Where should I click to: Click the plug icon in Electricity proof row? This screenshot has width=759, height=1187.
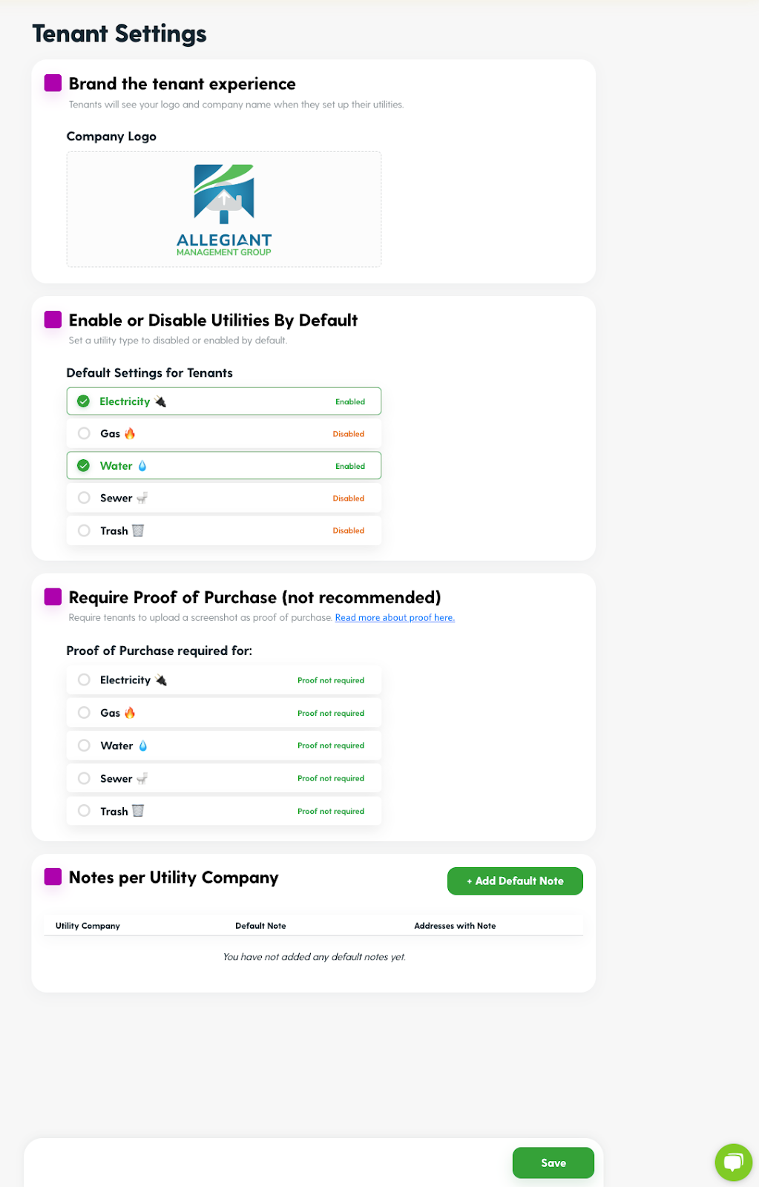click(x=161, y=680)
